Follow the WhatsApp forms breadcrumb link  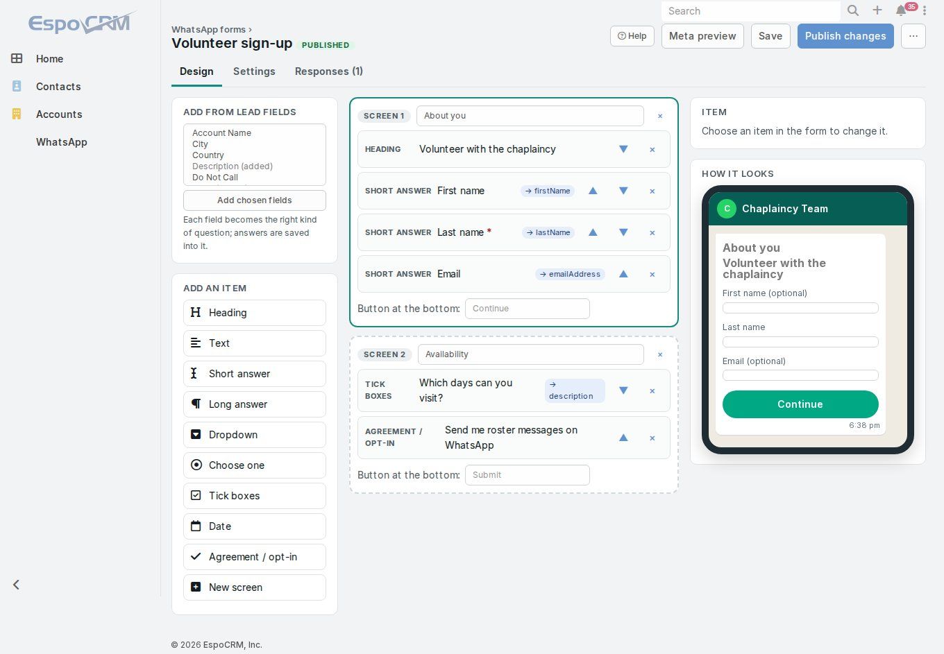point(208,30)
